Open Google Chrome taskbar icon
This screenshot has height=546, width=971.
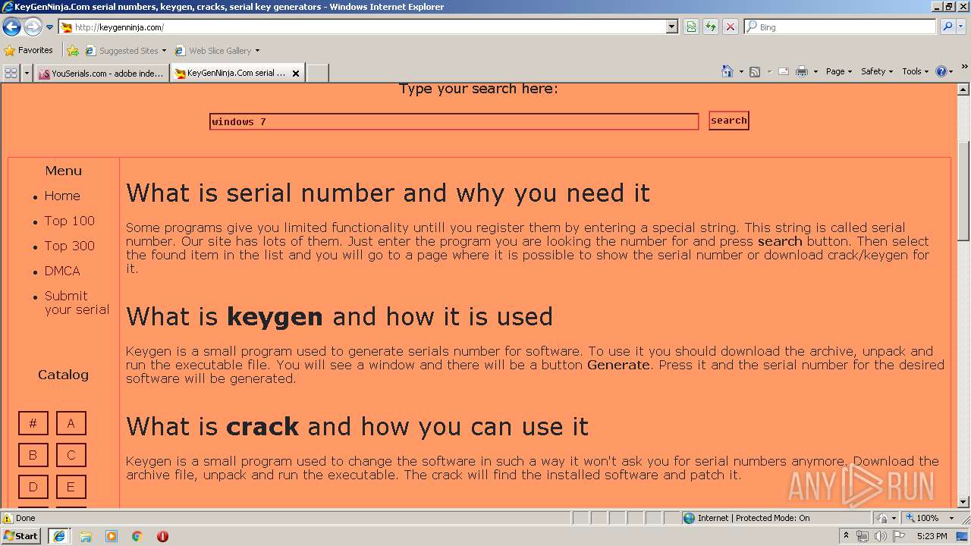tap(137, 536)
